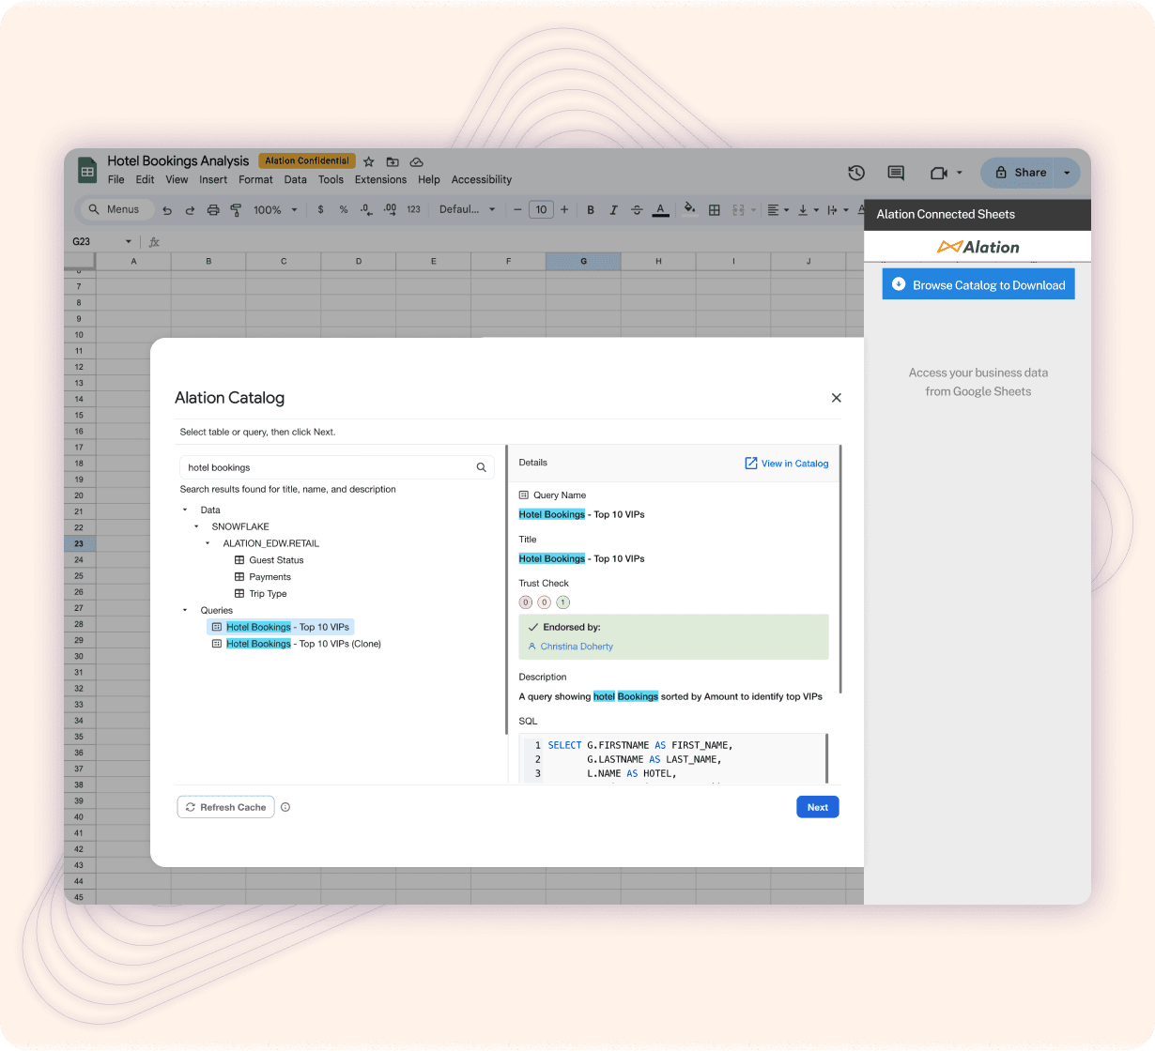Image resolution: width=1155 pixels, height=1051 pixels.
Task: Click the print icon in toolbar
Action: (x=213, y=210)
